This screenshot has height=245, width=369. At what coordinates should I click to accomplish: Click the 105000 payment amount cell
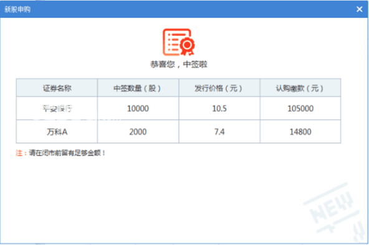(x=300, y=108)
